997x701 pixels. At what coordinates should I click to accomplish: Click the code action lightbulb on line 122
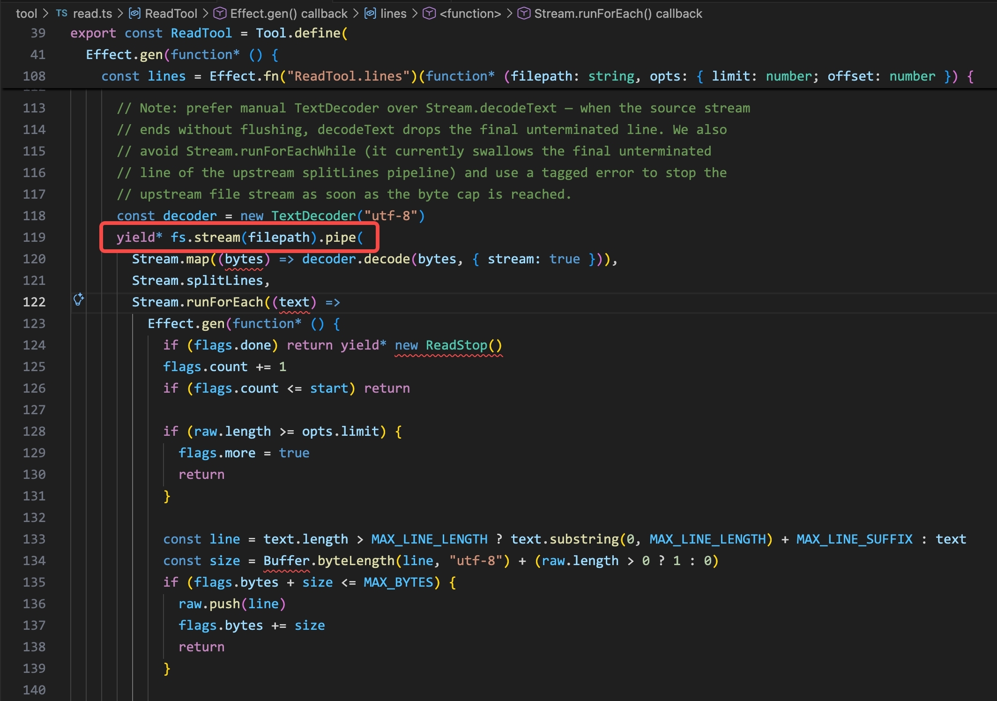point(79,299)
